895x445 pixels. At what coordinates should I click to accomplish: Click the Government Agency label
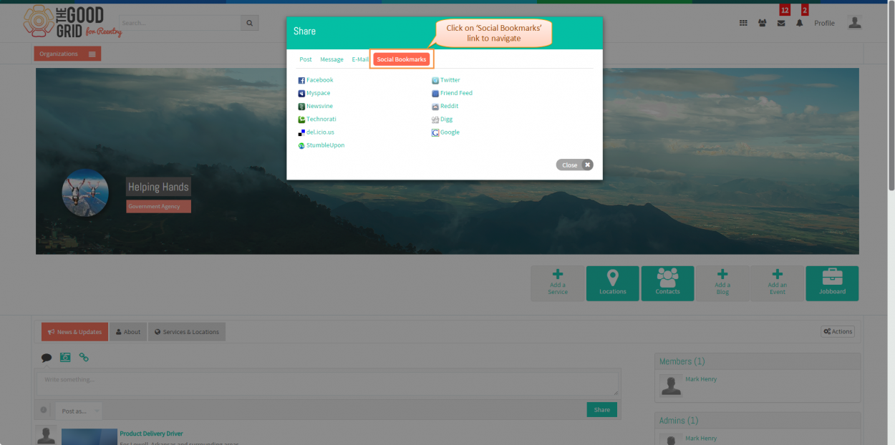(158, 207)
